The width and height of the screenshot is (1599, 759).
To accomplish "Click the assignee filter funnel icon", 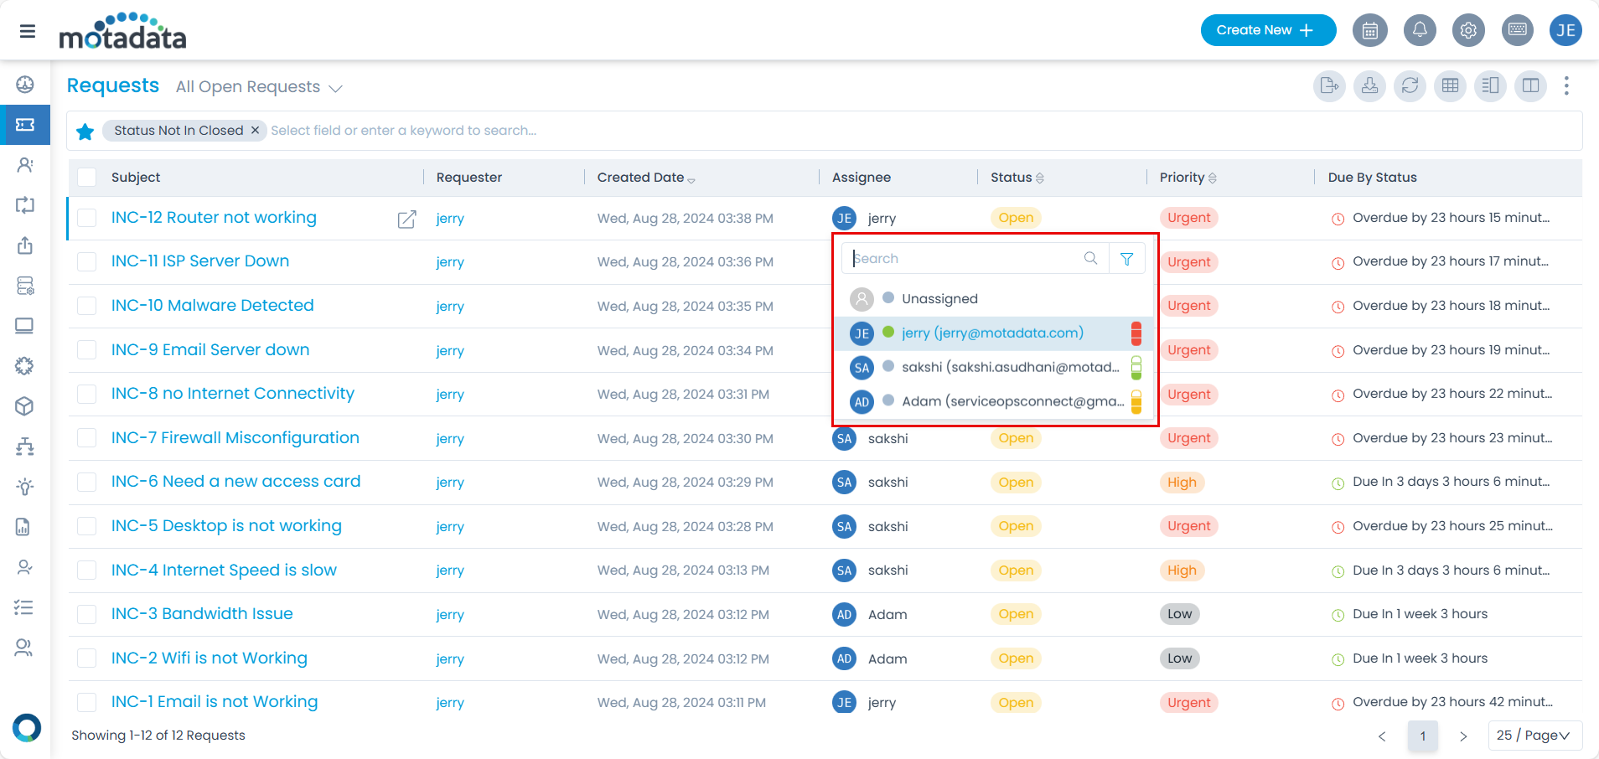I will (x=1127, y=259).
